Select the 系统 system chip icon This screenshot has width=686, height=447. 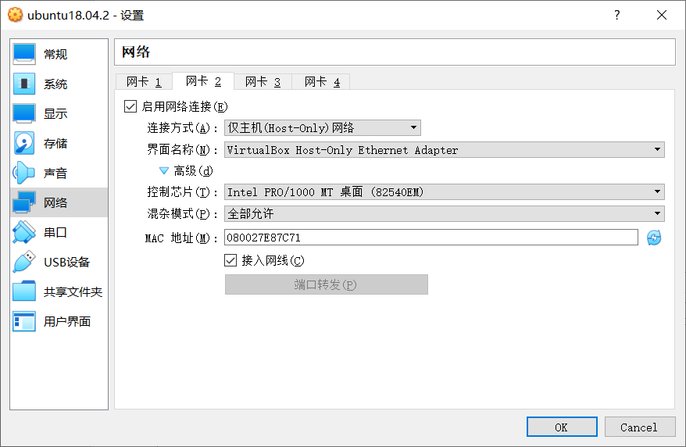pyautogui.click(x=24, y=84)
